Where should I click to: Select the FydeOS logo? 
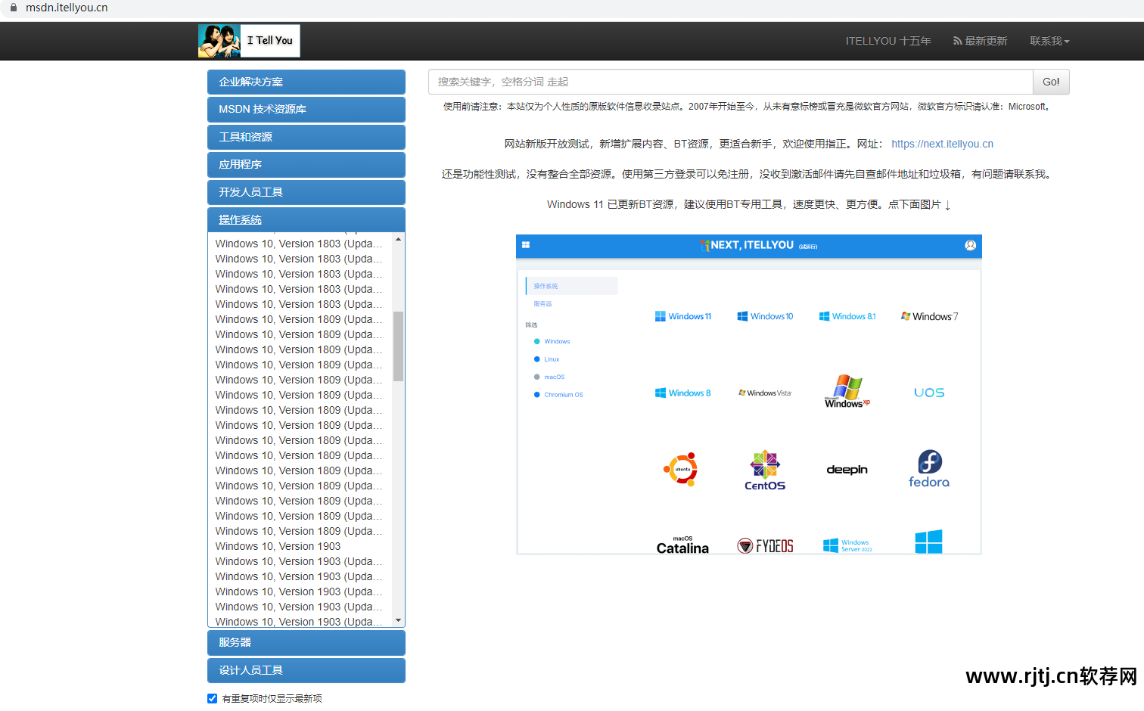(765, 545)
